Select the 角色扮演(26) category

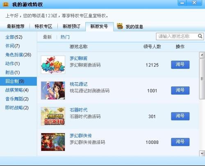pos(18,55)
